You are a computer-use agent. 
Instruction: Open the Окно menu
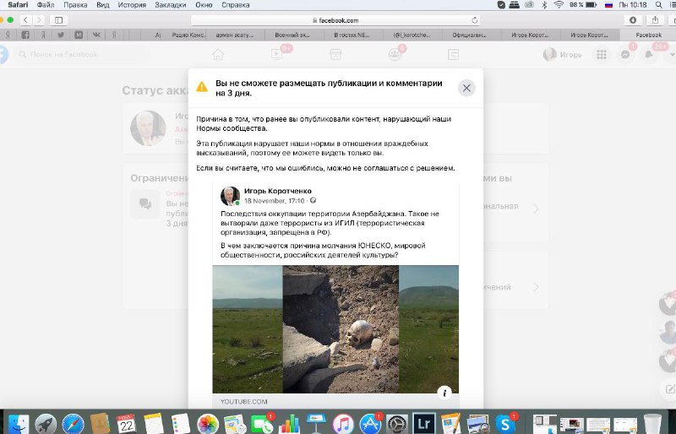click(204, 5)
